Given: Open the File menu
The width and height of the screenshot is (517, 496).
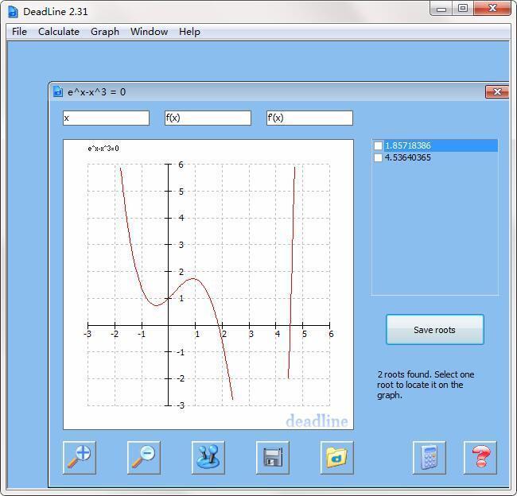Looking at the screenshot, I should click(19, 32).
